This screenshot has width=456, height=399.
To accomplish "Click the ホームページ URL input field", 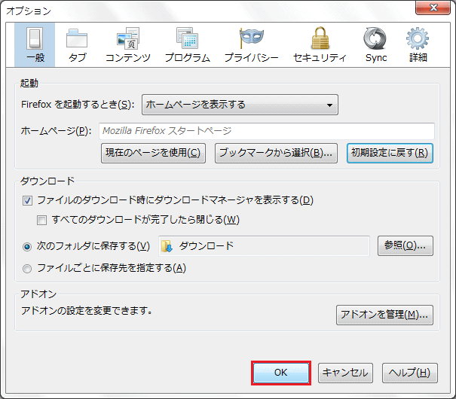I will [x=266, y=131].
